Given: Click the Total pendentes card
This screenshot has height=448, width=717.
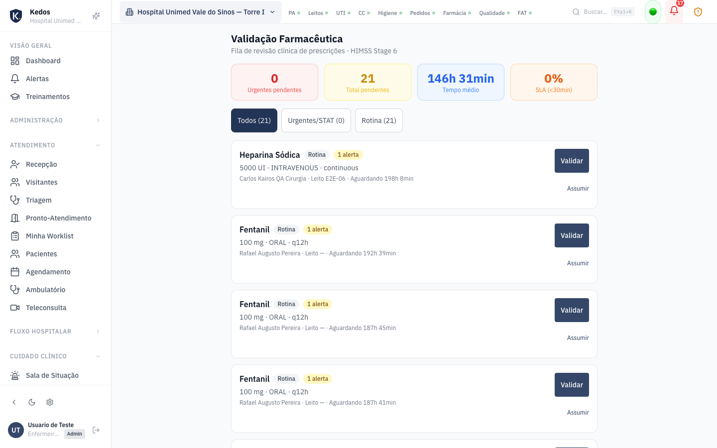Looking at the screenshot, I should coord(367,82).
